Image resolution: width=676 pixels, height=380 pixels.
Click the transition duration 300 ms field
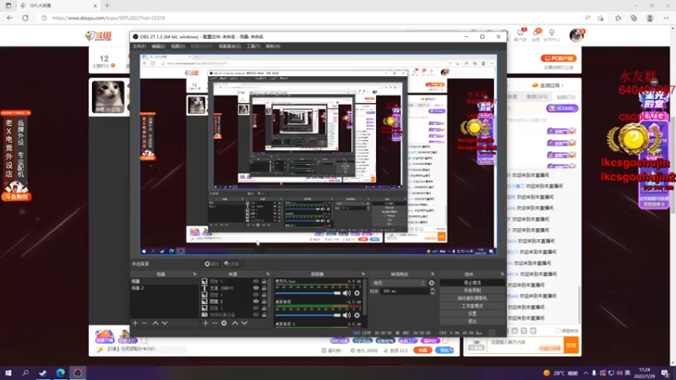[x=405, y=291]
